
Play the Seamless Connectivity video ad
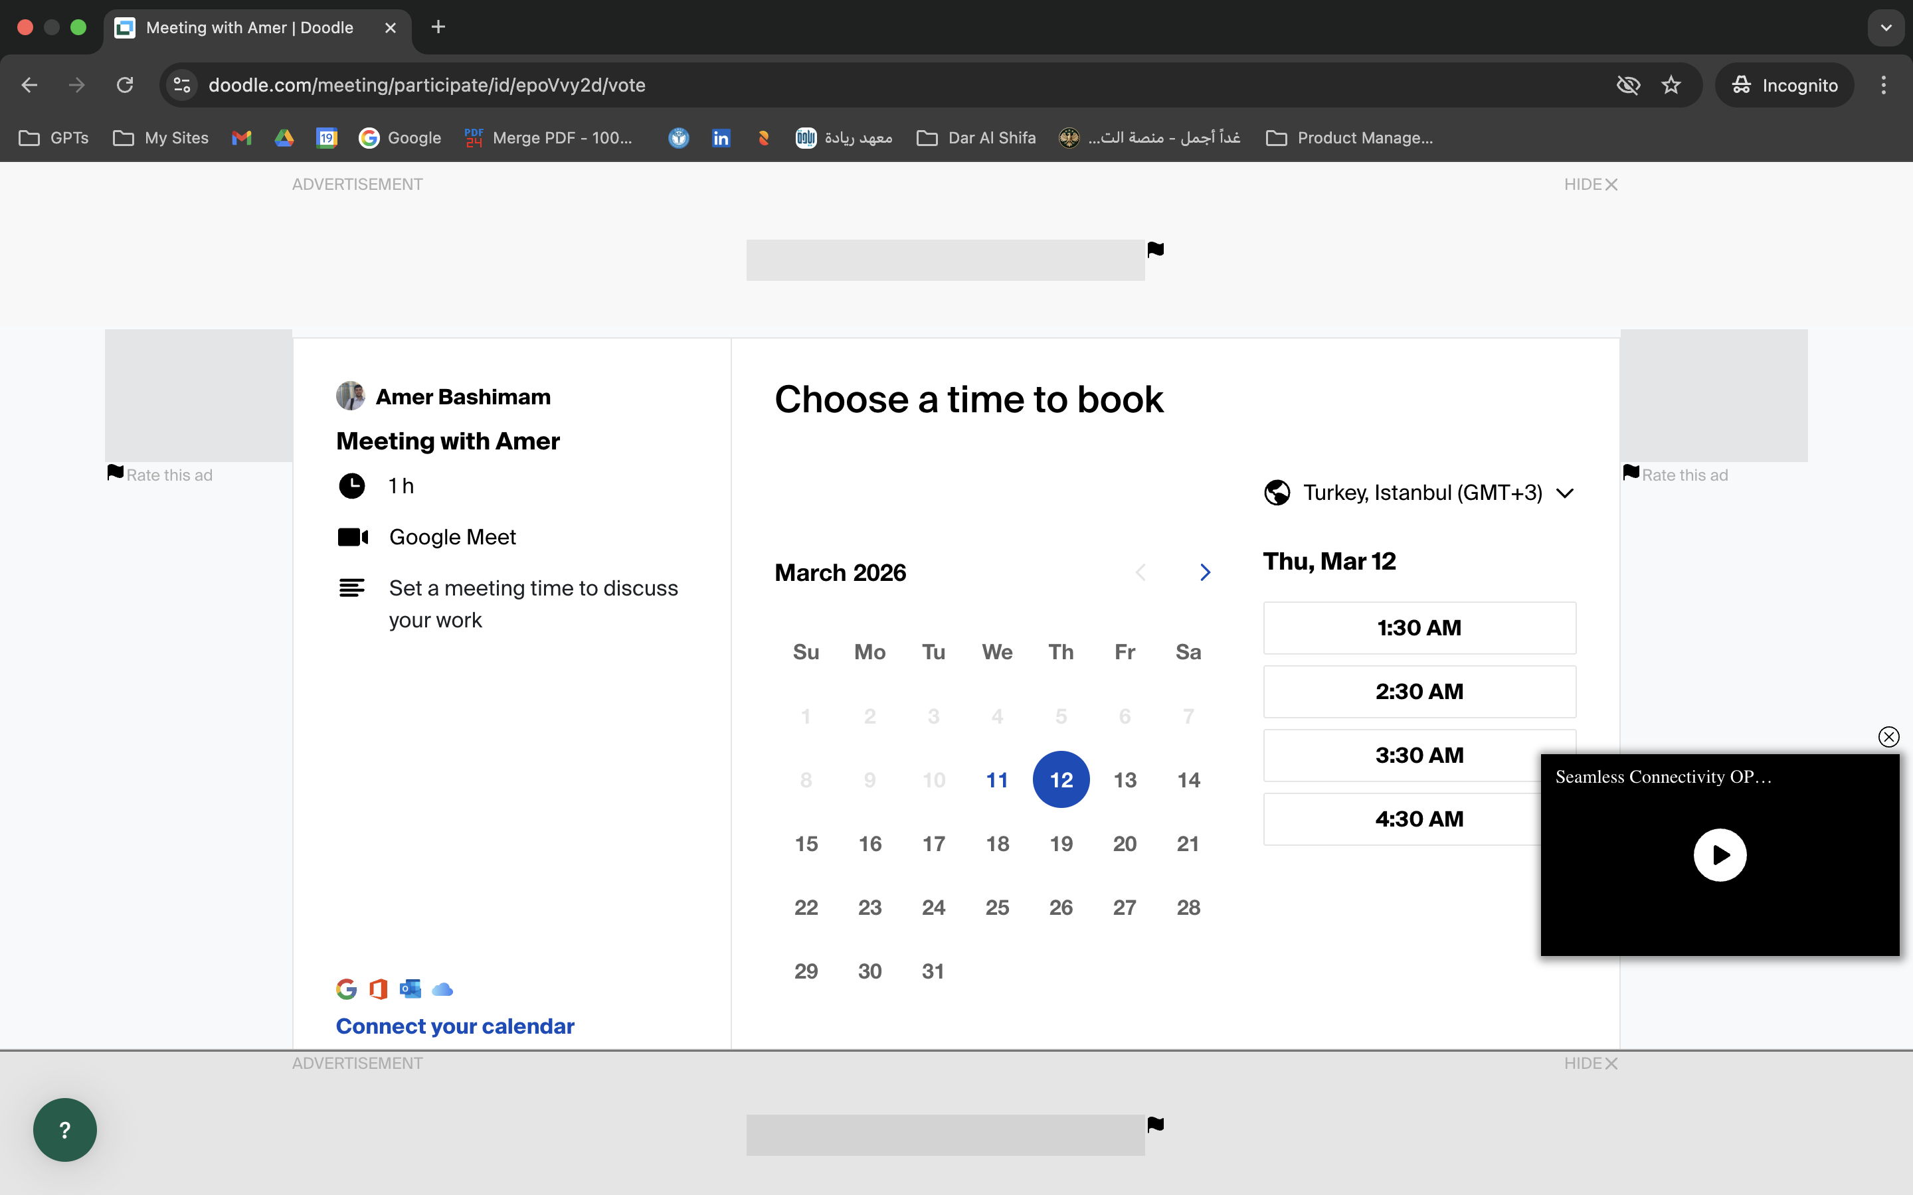1719,854
